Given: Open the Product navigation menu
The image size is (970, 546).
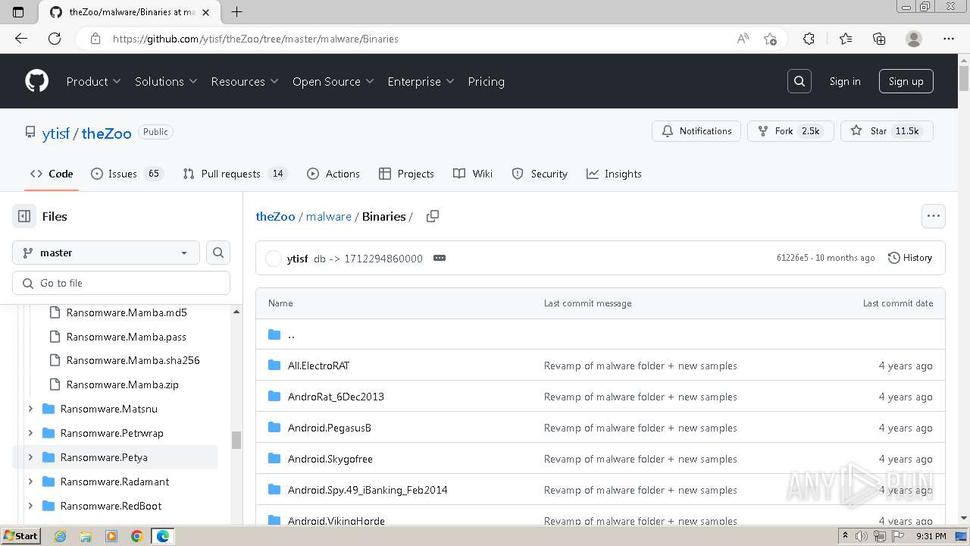Looking at the screenshot, I should pos(93,81).
